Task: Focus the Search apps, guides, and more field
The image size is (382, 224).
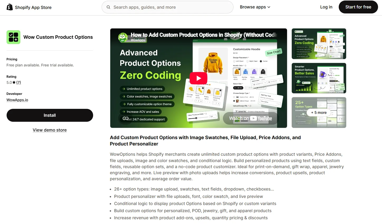Action: pyautogui.click(x=168, y=7)
